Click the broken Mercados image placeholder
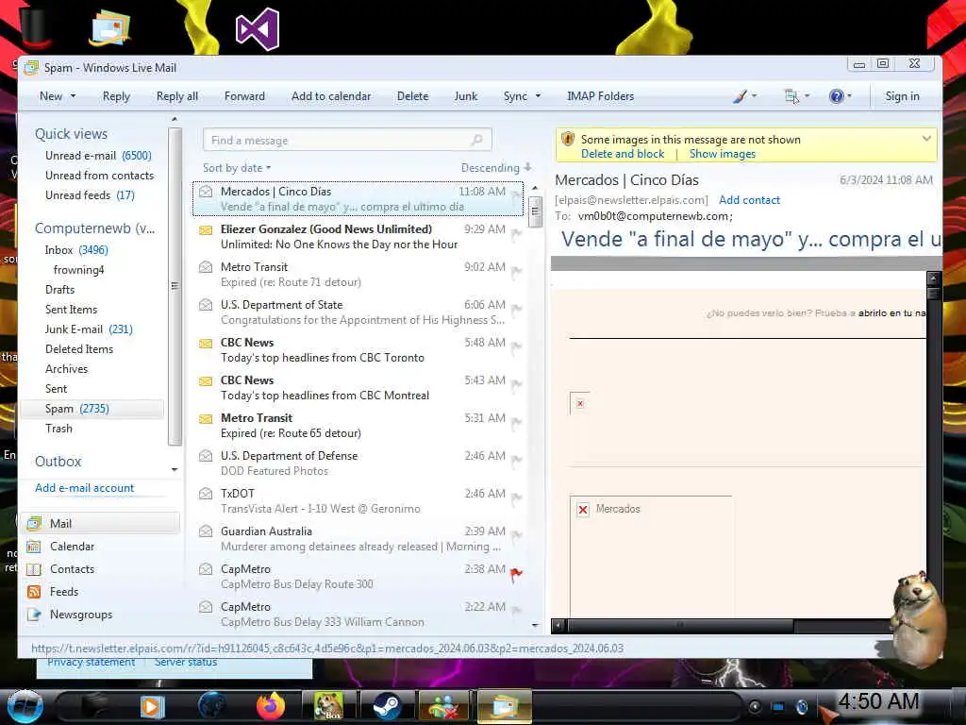Viewport: 966px width, 725px height. (583, 509)
